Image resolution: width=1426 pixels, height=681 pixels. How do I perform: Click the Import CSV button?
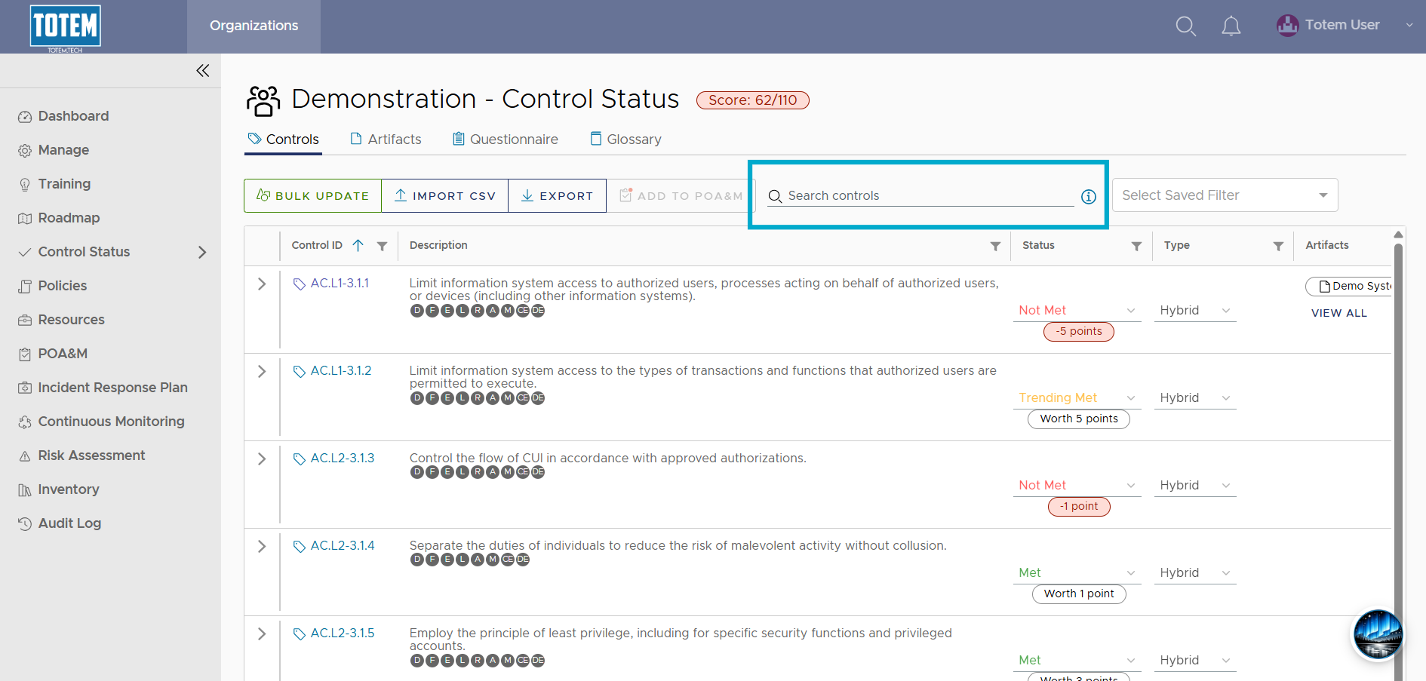point(444,196)
